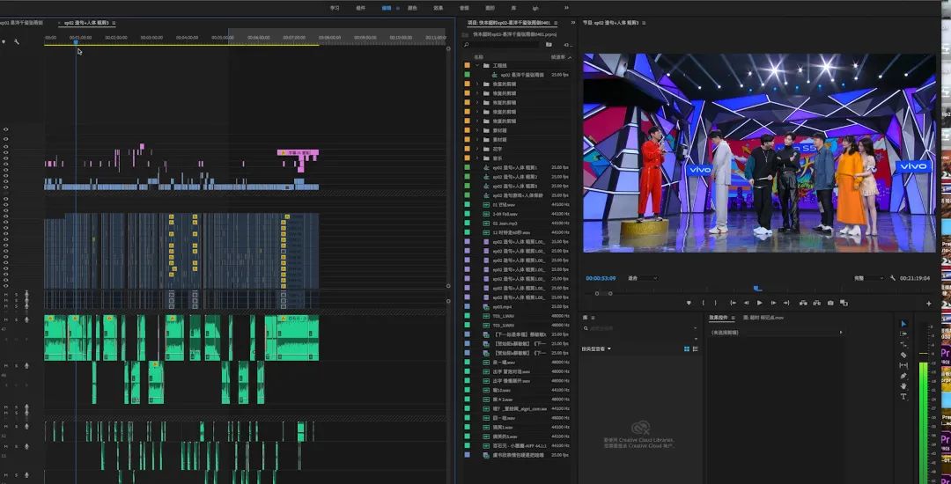Select the Selection arrow tool
951x484 pixels.
(x=903, y=324)
